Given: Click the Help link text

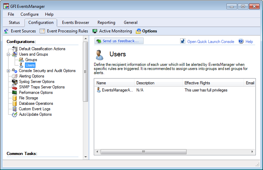Looking at the screenshot, I should pyautogui.click(x=249, y=42).
